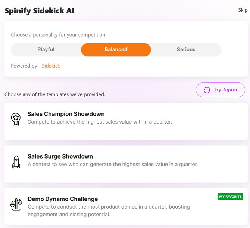Viewport: 250px width, 228px height.
Task: Skip the Sidekick AI setup
Action: 243,10
